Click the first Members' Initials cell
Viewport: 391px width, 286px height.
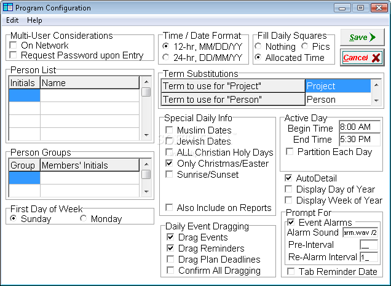[x=90, y=178]
